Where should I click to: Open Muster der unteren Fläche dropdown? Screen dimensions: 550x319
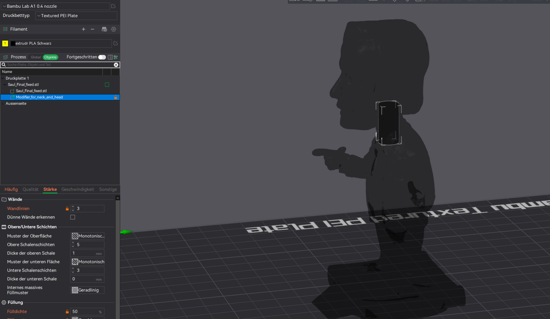point(87,262)
